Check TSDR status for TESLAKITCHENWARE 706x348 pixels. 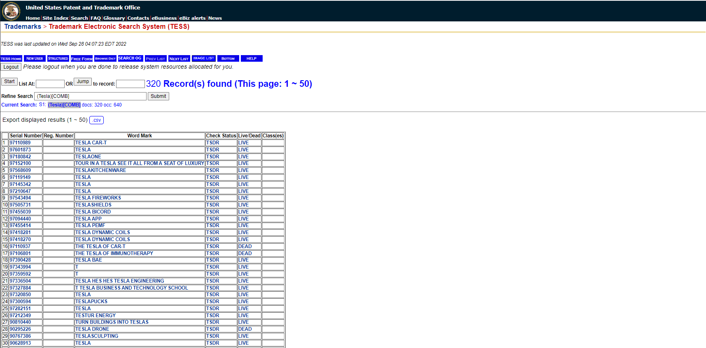tap(213, 170)
